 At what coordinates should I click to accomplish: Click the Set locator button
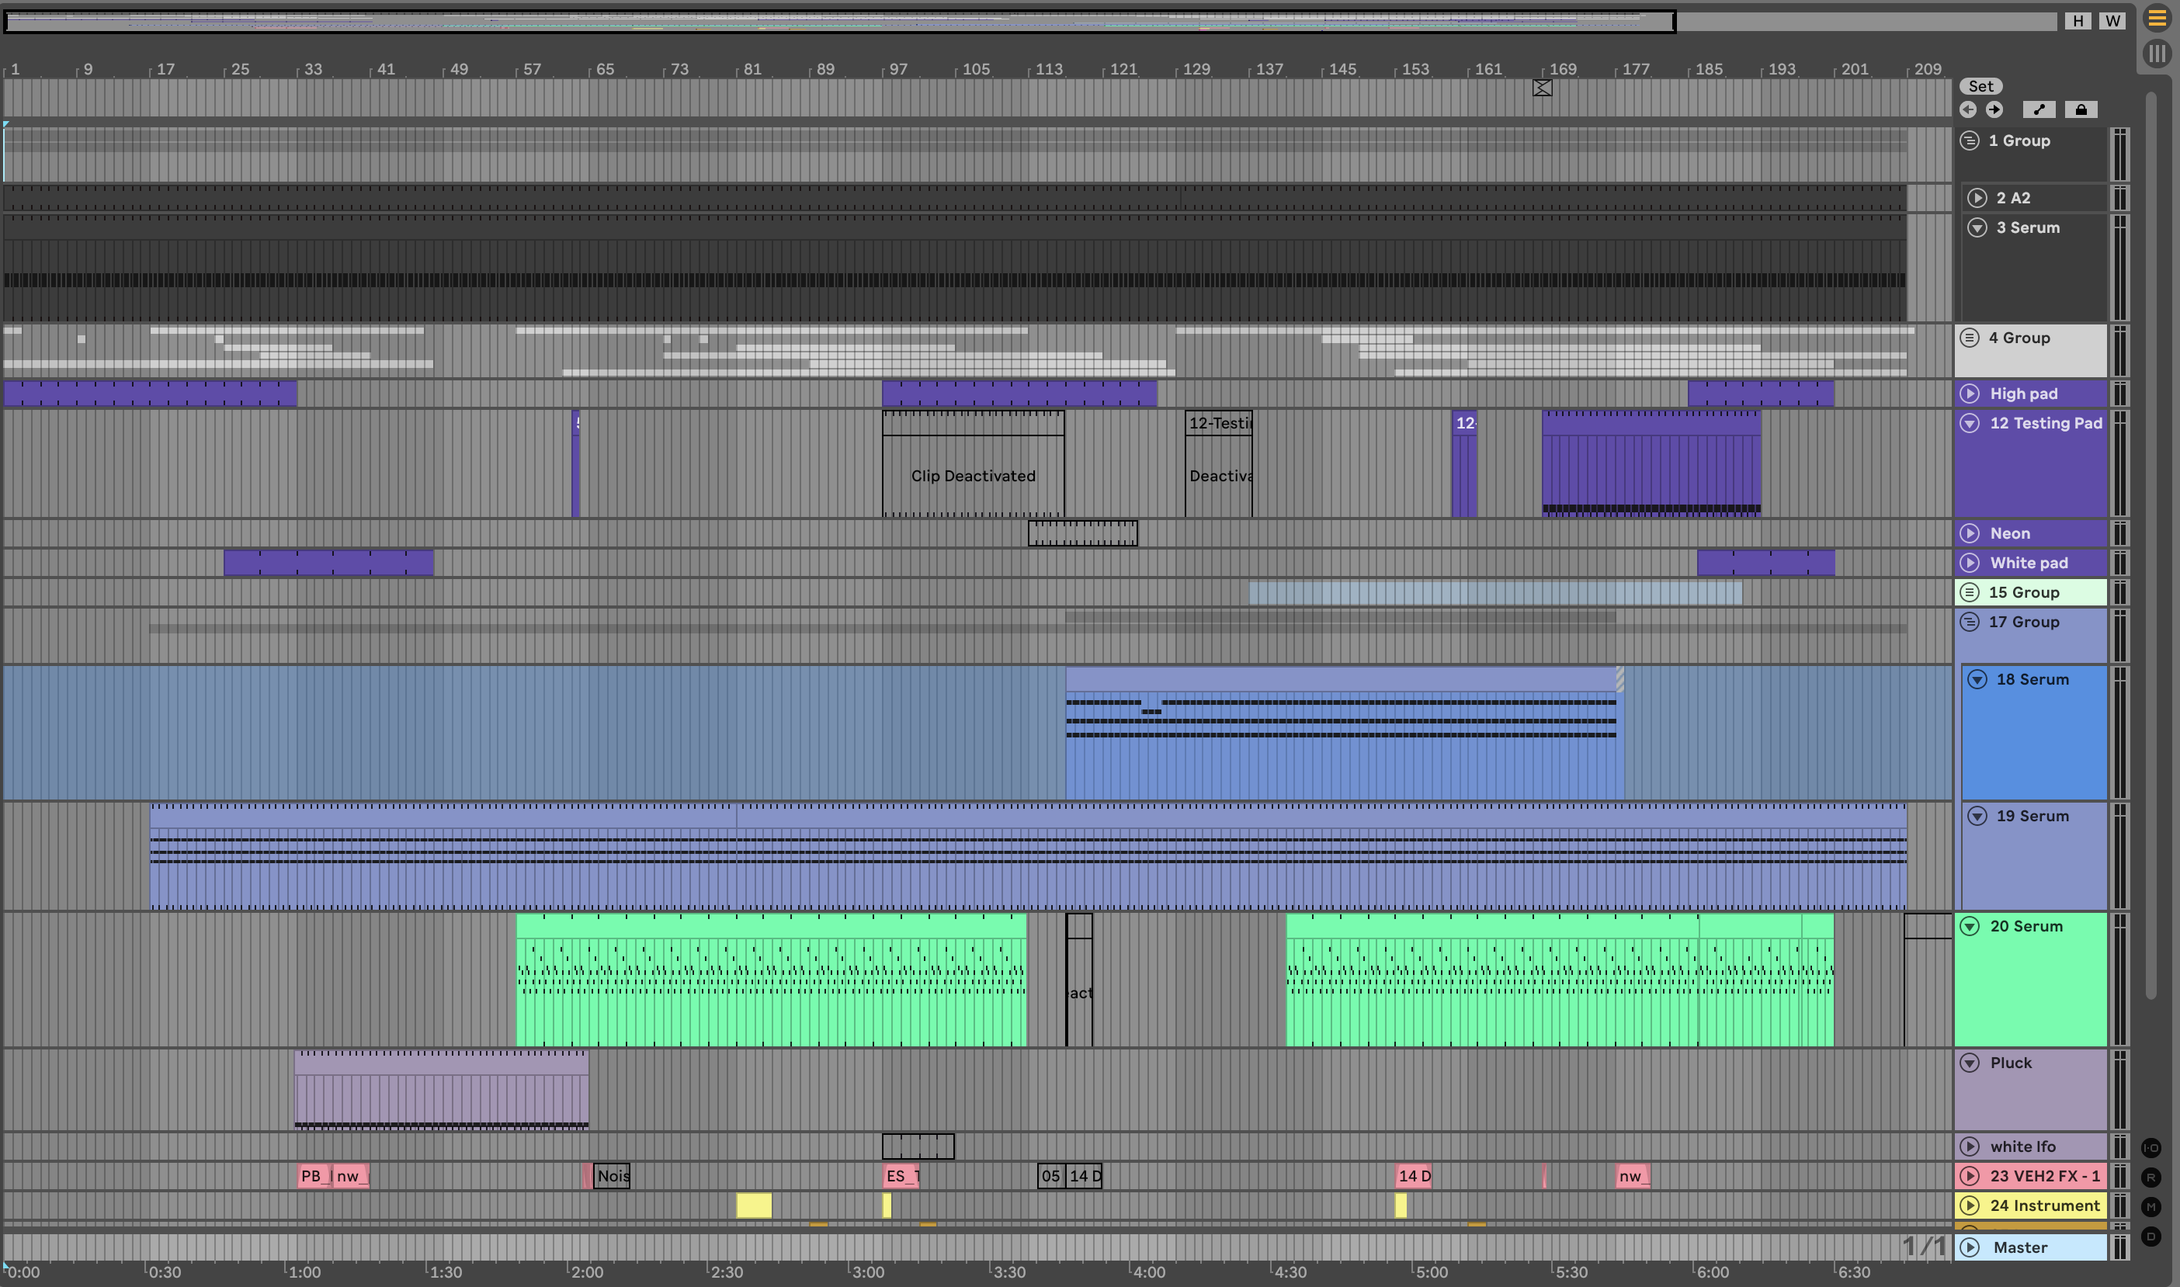[x=1980, y=86]
